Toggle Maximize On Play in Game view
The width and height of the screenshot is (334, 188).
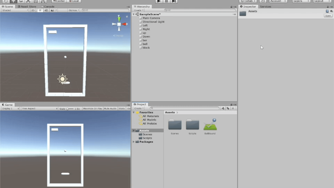pyautogui.click(x=92, y=109)
